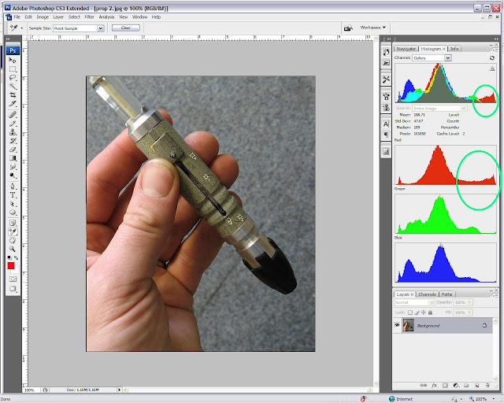Open the Tool Presets panel icon

point(386,79)
